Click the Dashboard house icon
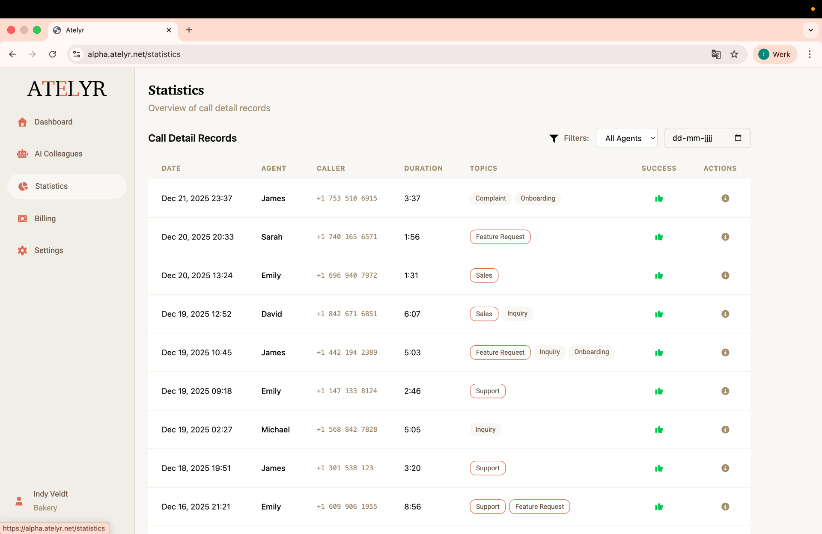Viewport: 822px width, 534px height. point(23,122)
